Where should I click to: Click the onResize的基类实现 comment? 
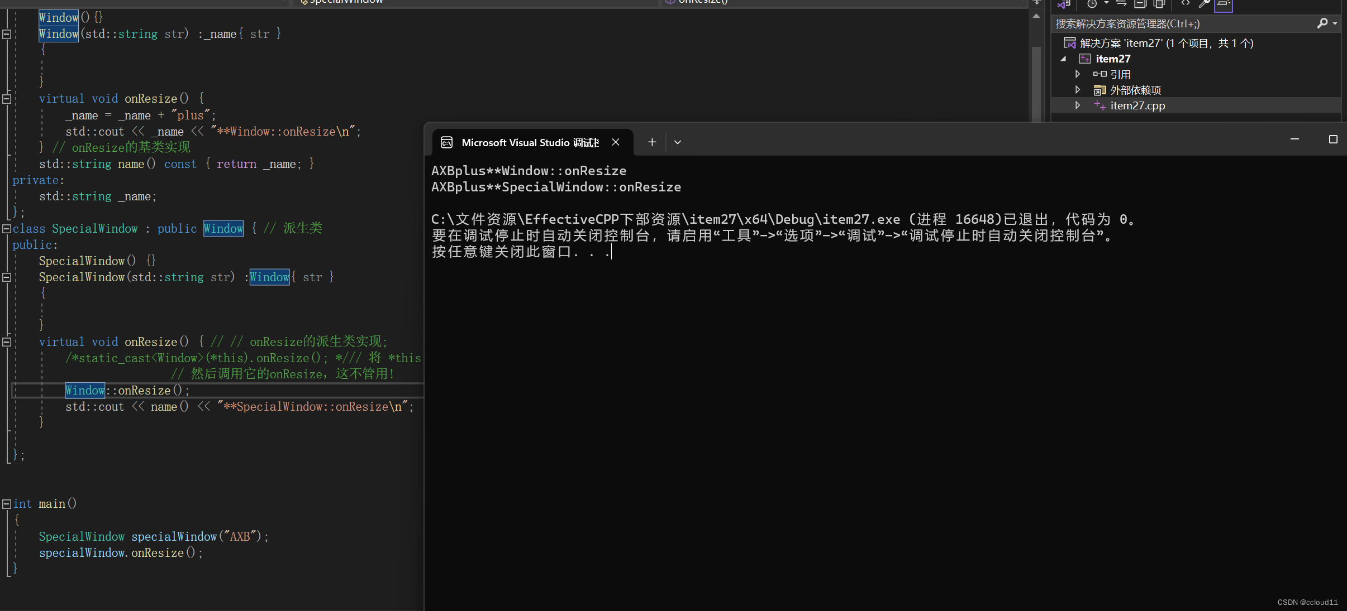point(121,147)
